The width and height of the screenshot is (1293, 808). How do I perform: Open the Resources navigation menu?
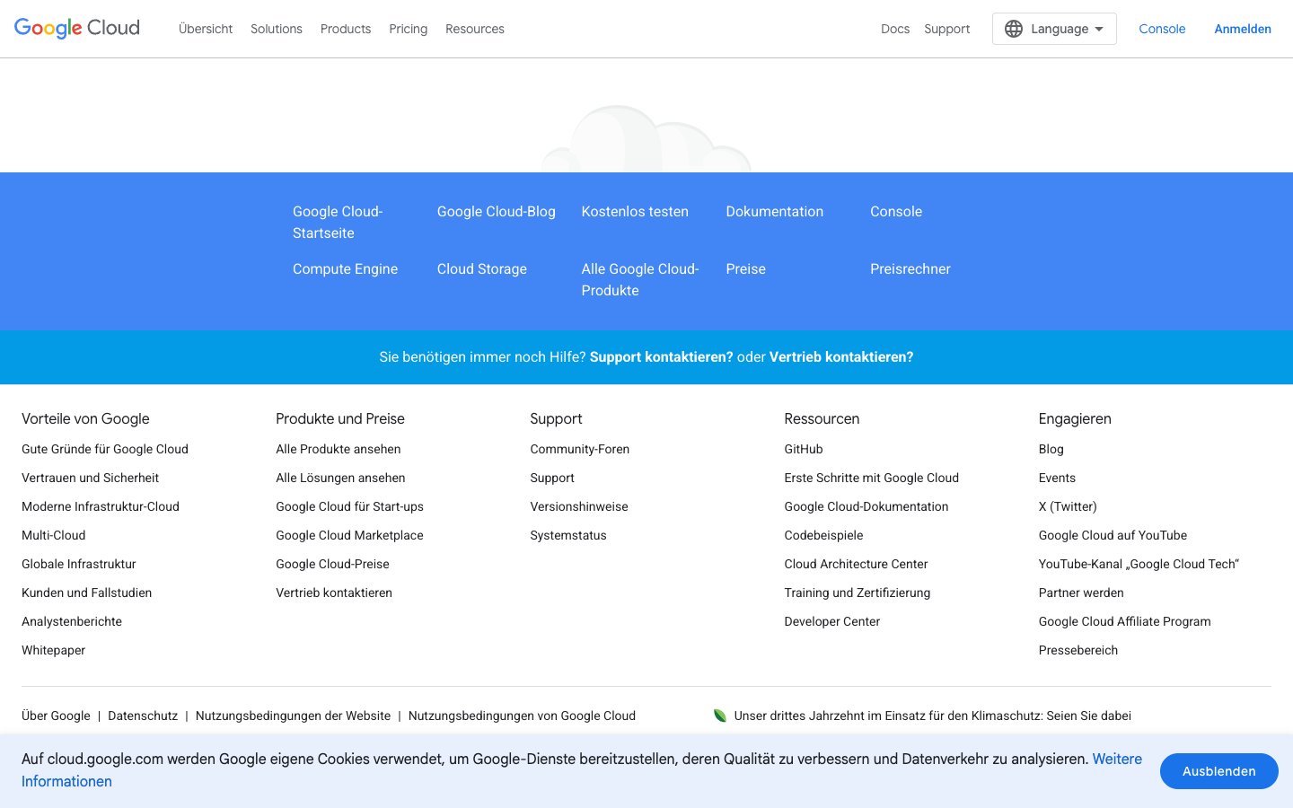pyautogui.click(x=474, y=29)
